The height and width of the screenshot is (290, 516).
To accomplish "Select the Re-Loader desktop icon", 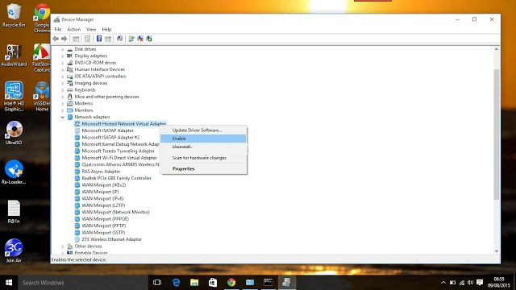I will point(14,172).
